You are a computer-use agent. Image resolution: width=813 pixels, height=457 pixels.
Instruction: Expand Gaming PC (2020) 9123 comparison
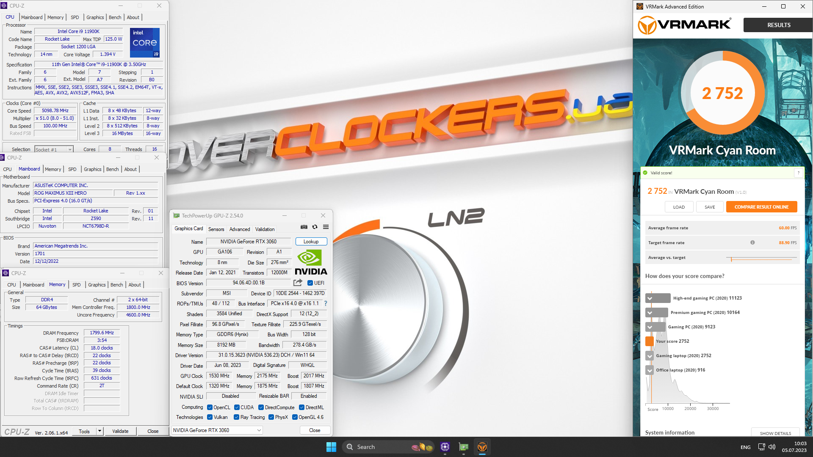(x=650, y=327)
